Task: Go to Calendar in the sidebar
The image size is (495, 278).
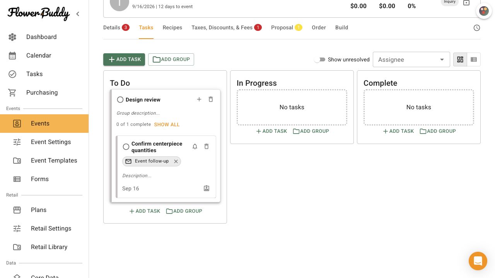Action: click(x=44, y=56)
